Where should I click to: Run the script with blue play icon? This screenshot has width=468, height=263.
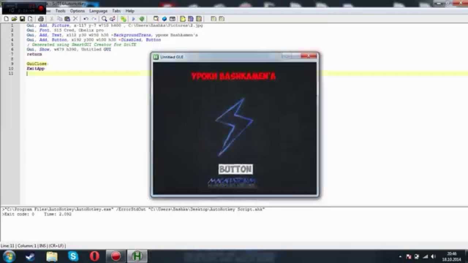(x=133, y=19)
